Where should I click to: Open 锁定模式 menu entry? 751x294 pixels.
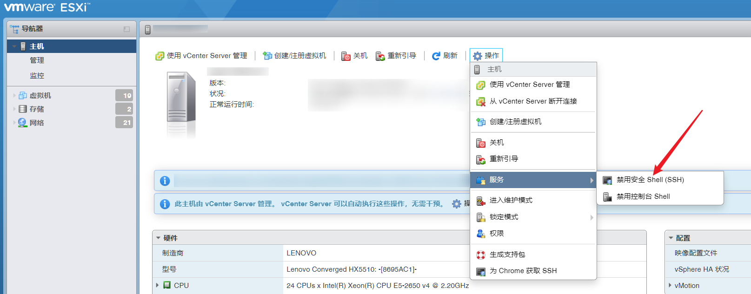pyautogui.click(x=533, y=217)
